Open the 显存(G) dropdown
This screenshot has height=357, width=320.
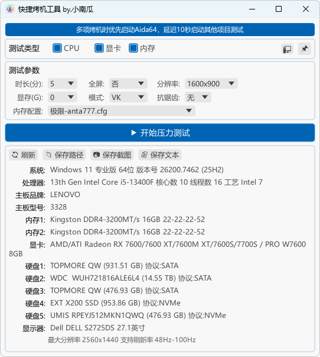click(63, 98)
